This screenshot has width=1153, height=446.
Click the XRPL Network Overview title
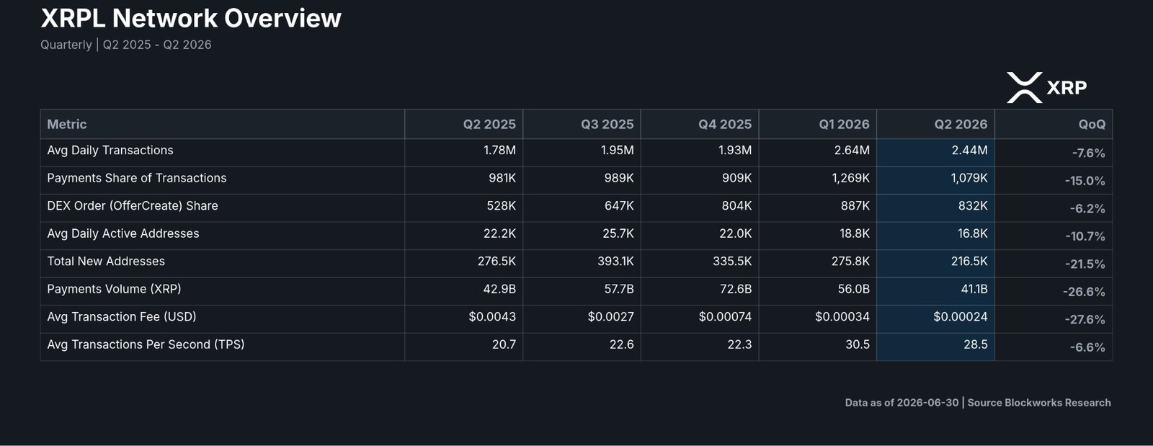pos(191,18)
